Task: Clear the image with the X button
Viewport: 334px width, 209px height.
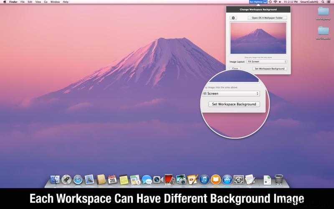Action: [233, 18]
